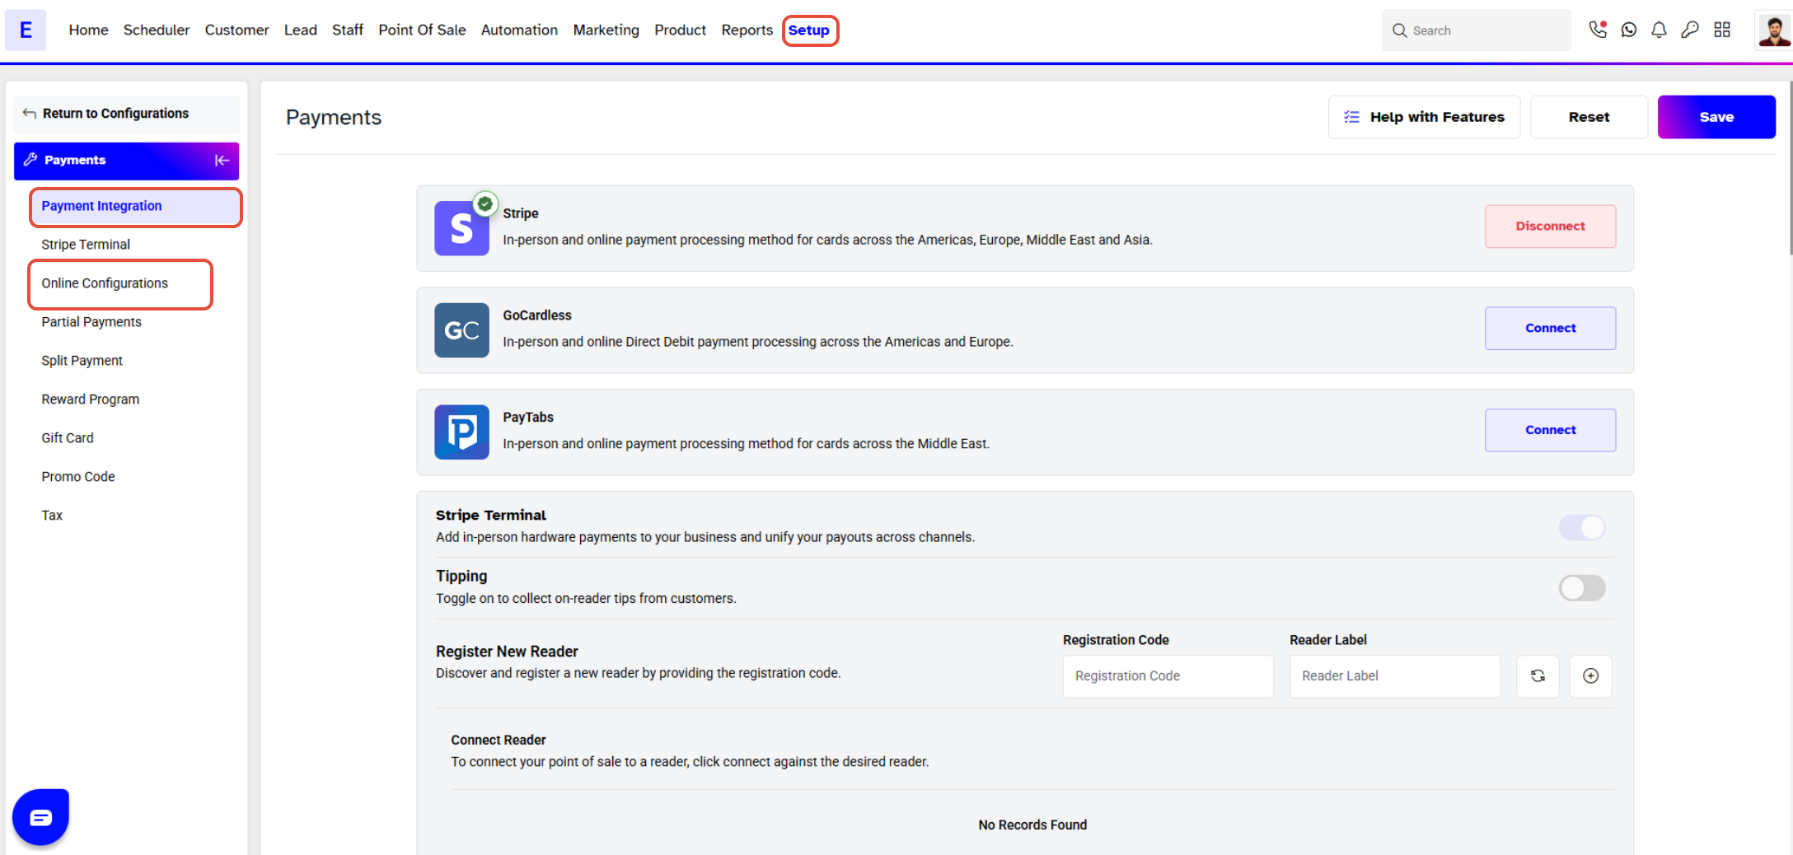
Task: Click the Registration Code field
Action: click(1168, 676)
